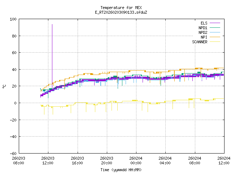Screen dimensions: 231x173
Task: Select the 260204 00:00 time tick label
Action: point(136,160)
